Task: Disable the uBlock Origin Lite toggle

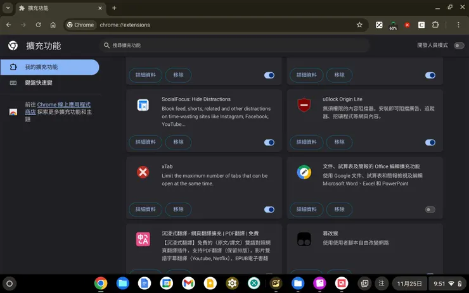Action: coord(430,142)
